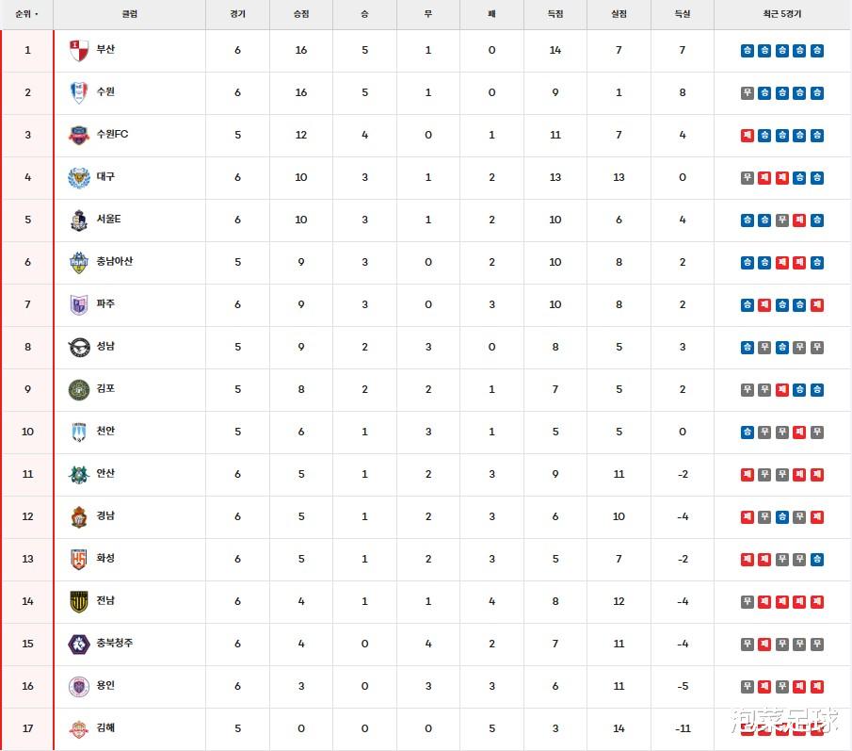Image resolution: width=852 pixels, height=751 pixels.
Task: Click the 김해 team crest
Action: pyautogui.click(x=79, y=728)
